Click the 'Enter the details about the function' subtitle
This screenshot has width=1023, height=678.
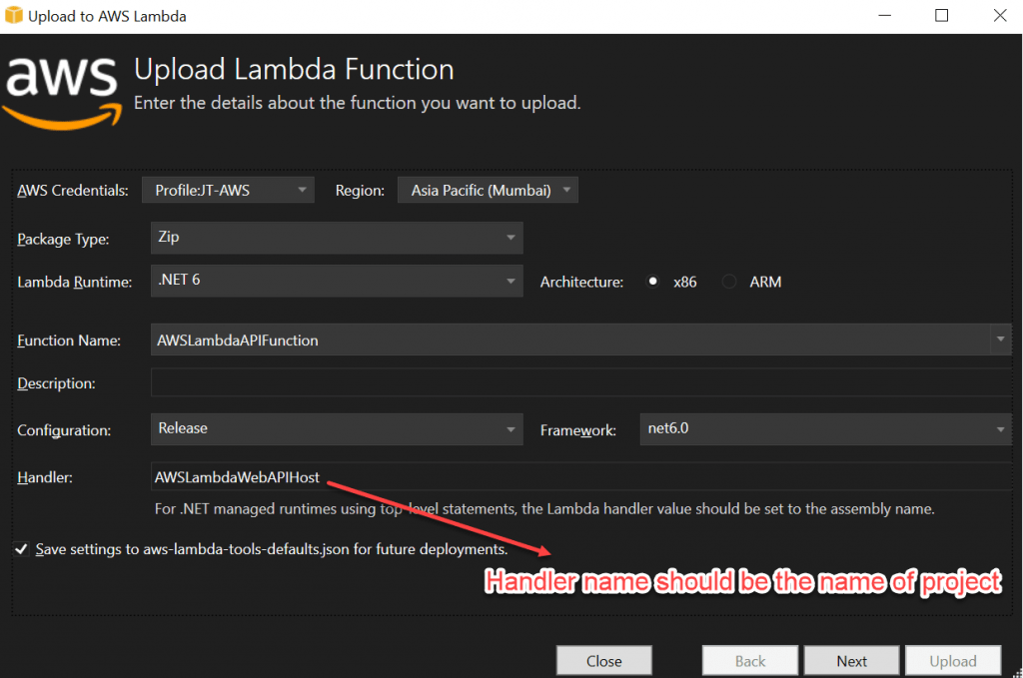(357, 103)
